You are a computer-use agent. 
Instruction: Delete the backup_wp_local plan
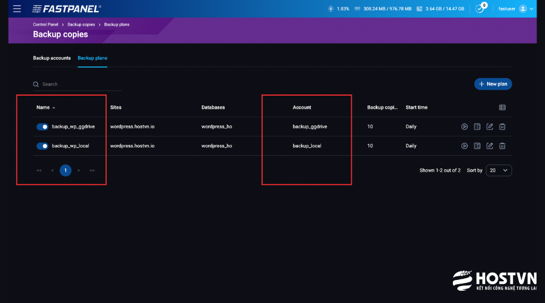pyautogui.click(x=502, y=146)
